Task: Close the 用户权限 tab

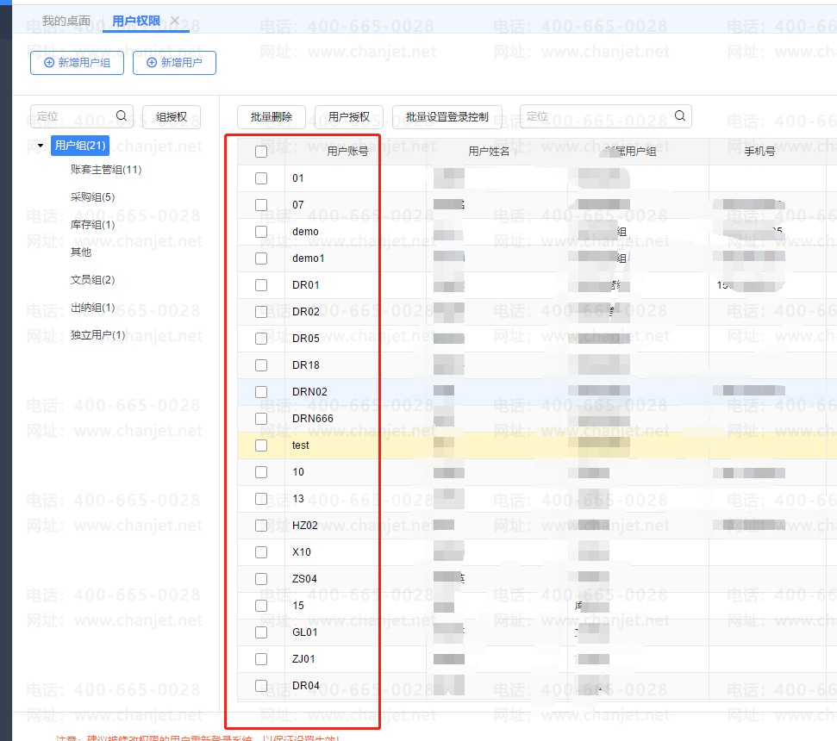Action: pos(175,21)
